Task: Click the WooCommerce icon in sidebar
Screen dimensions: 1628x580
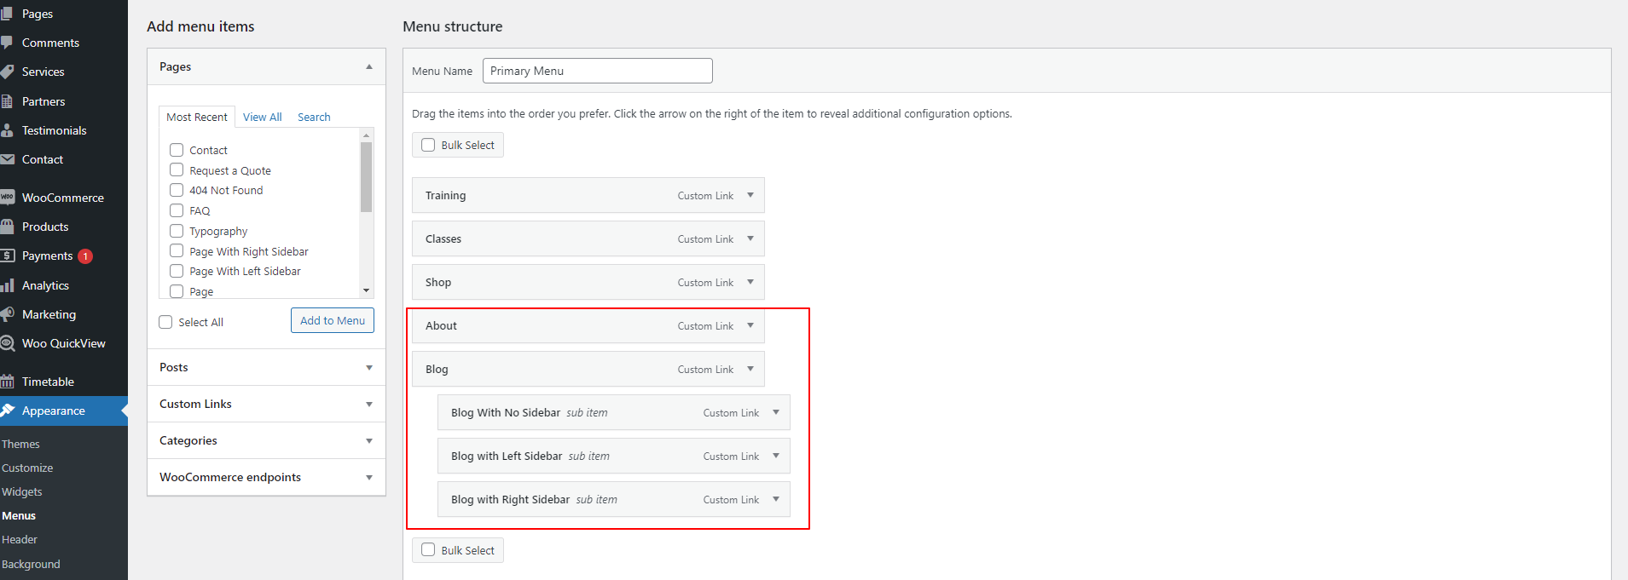Action: (8, 198)
